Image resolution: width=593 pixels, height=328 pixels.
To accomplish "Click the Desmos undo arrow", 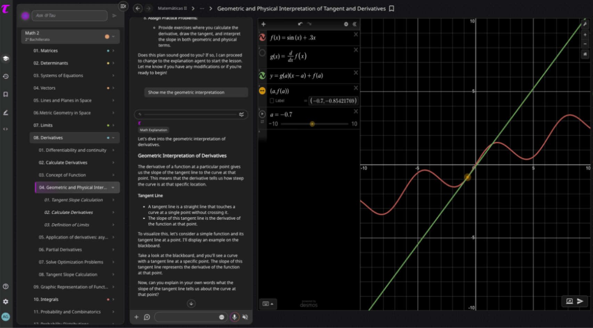I will click(300, 24).
